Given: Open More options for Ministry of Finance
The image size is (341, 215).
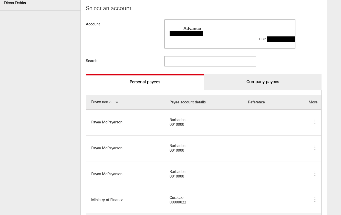Looking at the screenshot, I should (x=315, y=200).
